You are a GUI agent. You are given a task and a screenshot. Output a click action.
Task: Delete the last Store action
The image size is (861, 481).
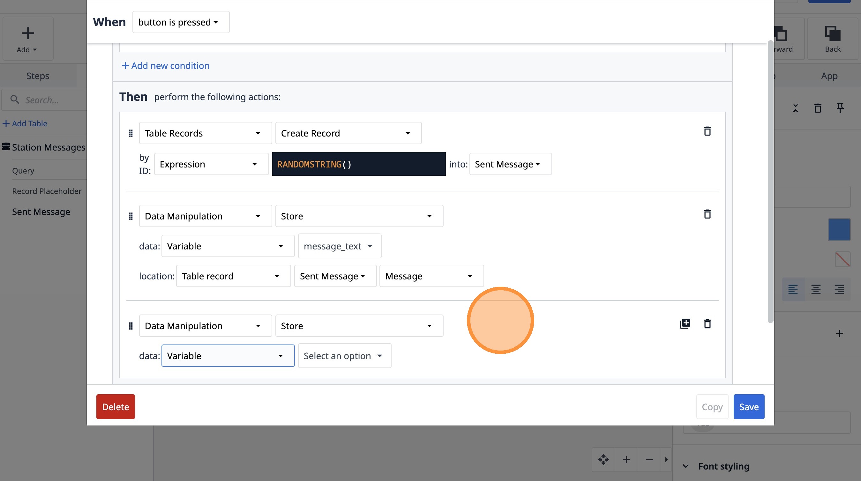point(707,324)
